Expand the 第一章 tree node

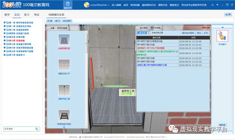4,23
